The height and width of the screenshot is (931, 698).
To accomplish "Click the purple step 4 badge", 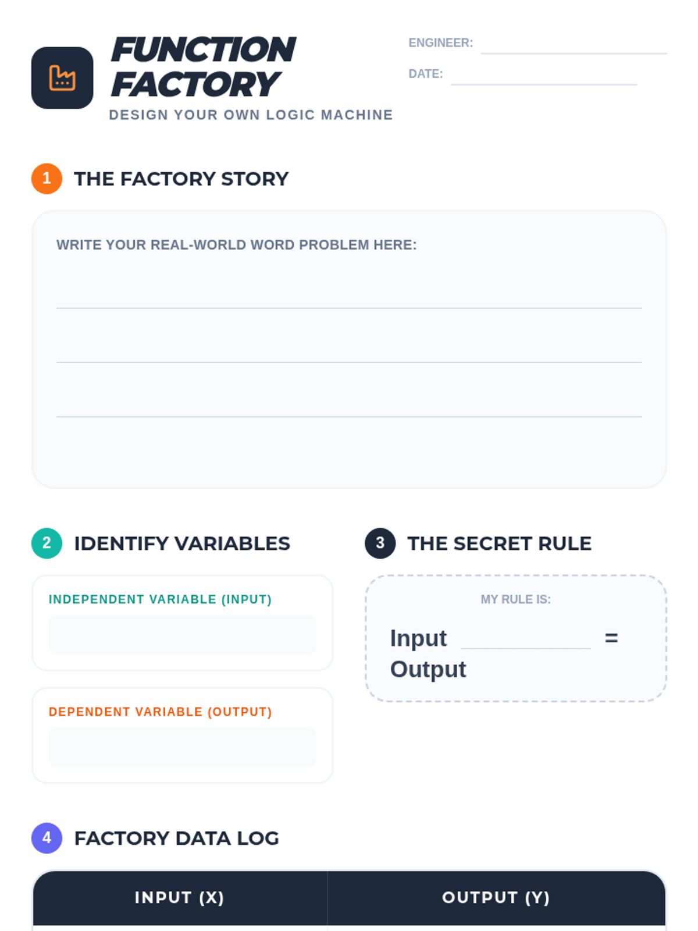I will point(47,838).
